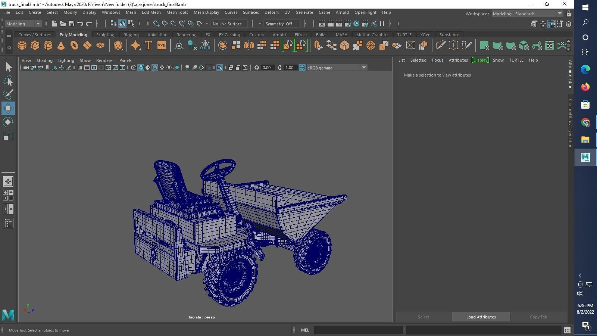Select the Multi-Cut knife tool icon

point(441,46)
